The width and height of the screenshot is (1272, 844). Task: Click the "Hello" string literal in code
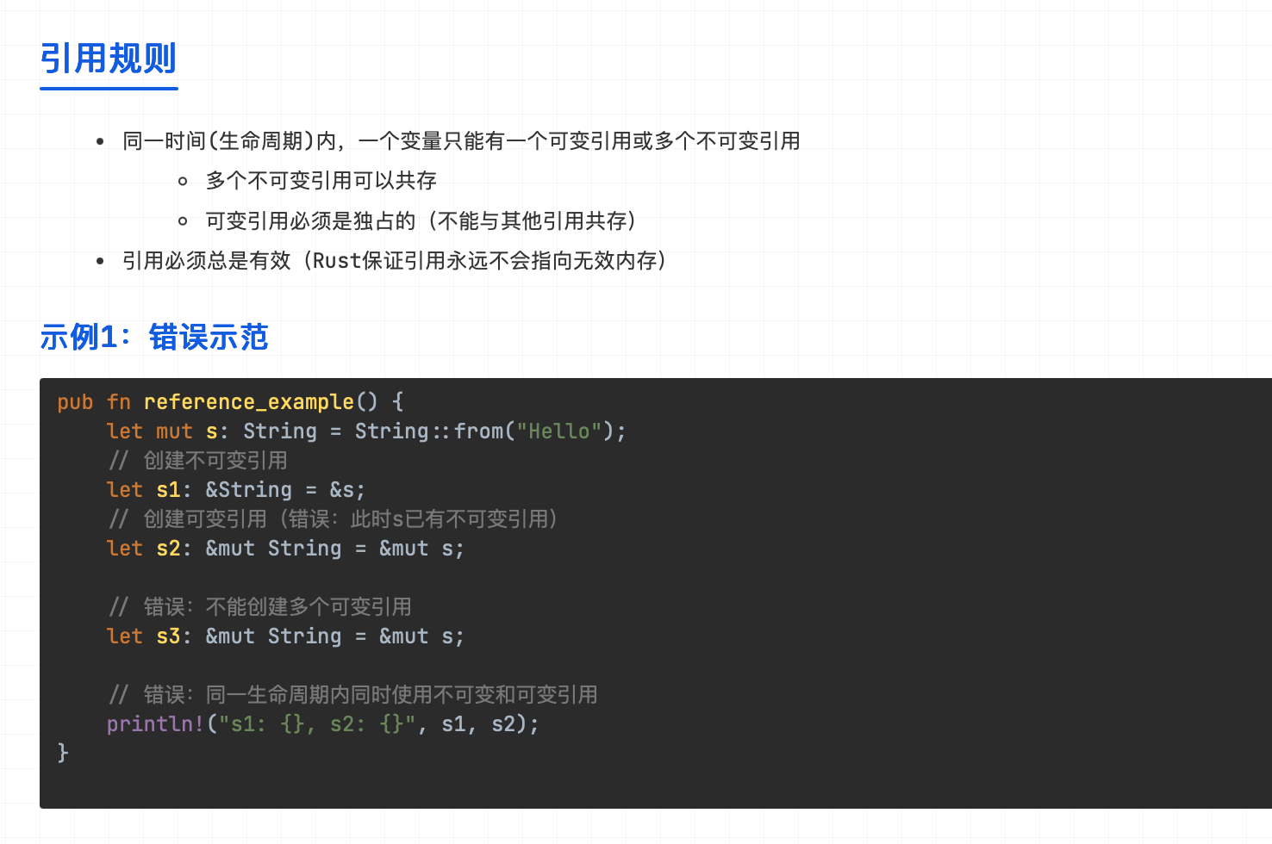tap(558, 431)
